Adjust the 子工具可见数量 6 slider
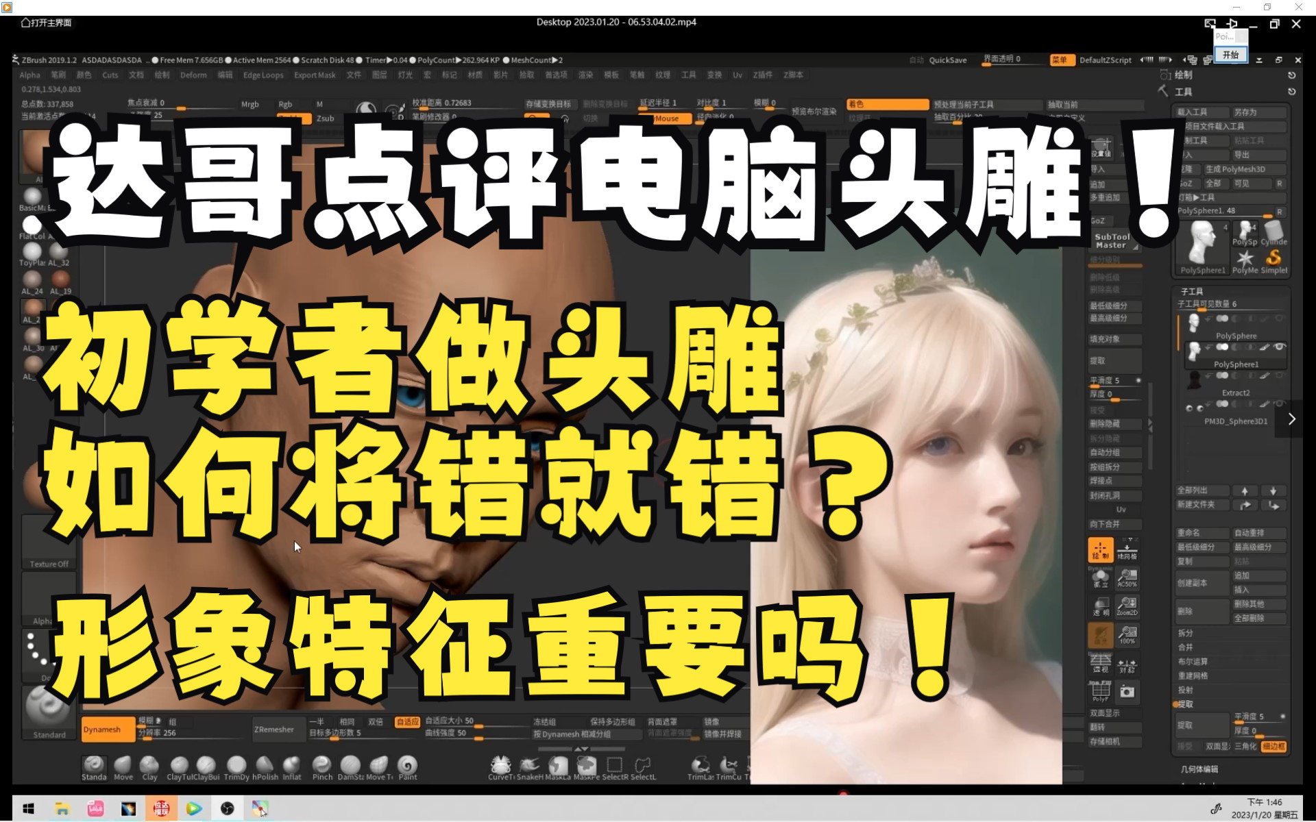 pos(1232,305)
